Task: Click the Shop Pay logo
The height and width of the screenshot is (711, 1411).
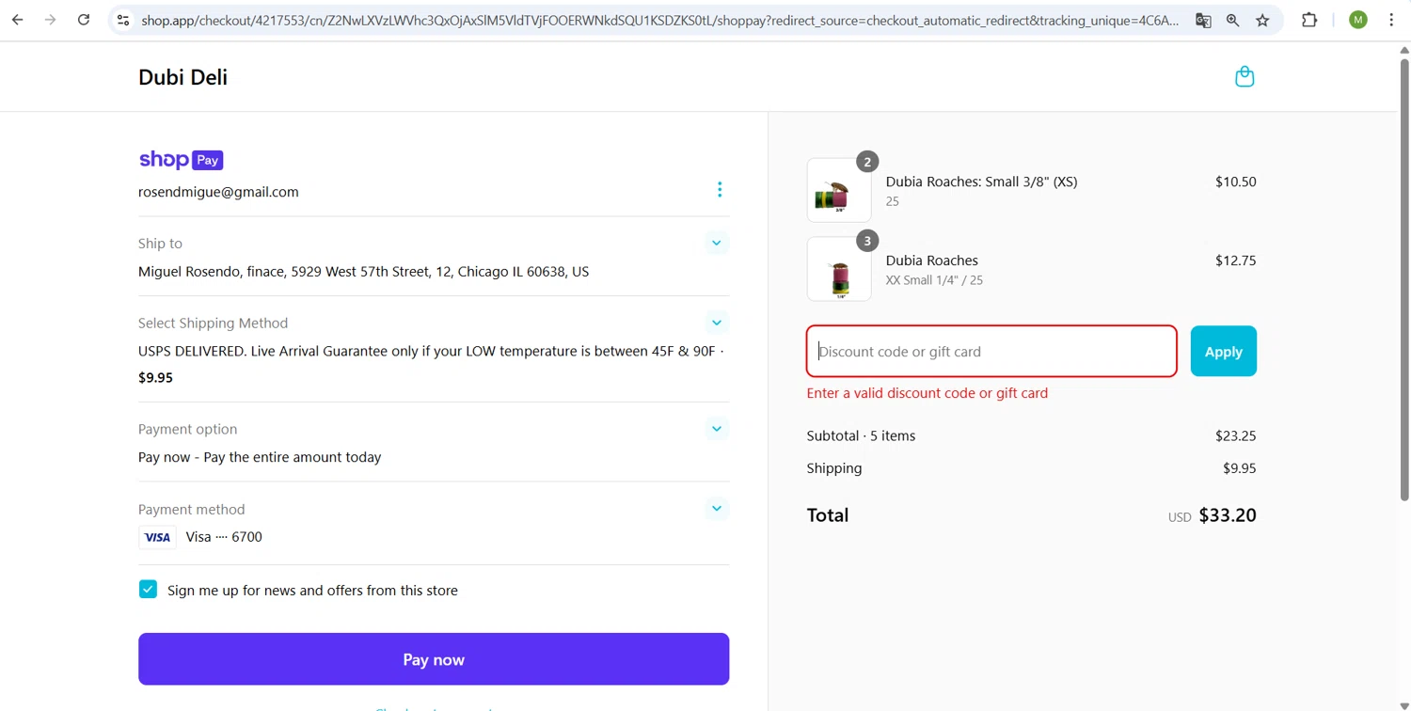Action: tap(181, 160)
